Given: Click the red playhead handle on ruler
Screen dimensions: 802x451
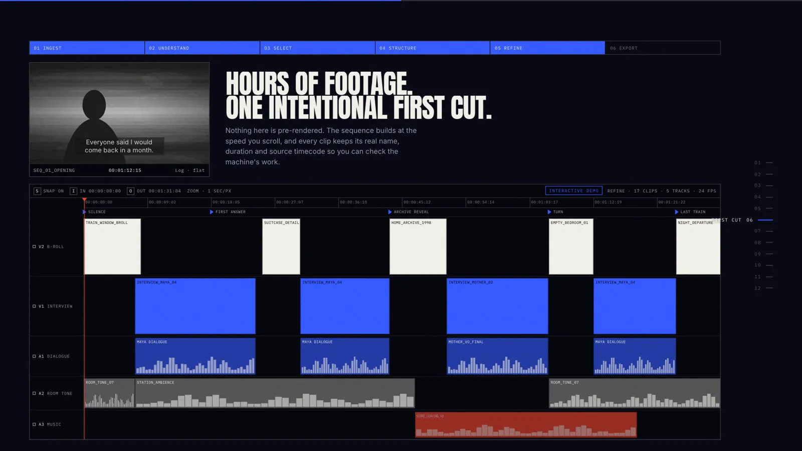Looking at the screenshot, I should (x=84, y=200).
